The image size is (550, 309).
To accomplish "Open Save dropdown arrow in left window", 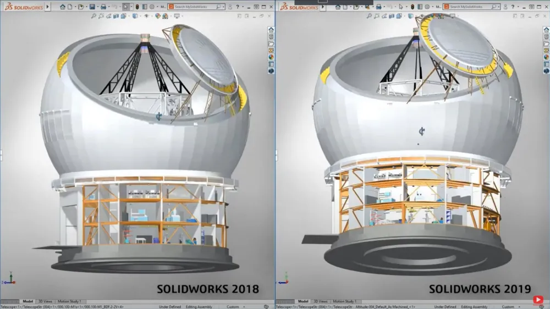I will coord(98,7).
